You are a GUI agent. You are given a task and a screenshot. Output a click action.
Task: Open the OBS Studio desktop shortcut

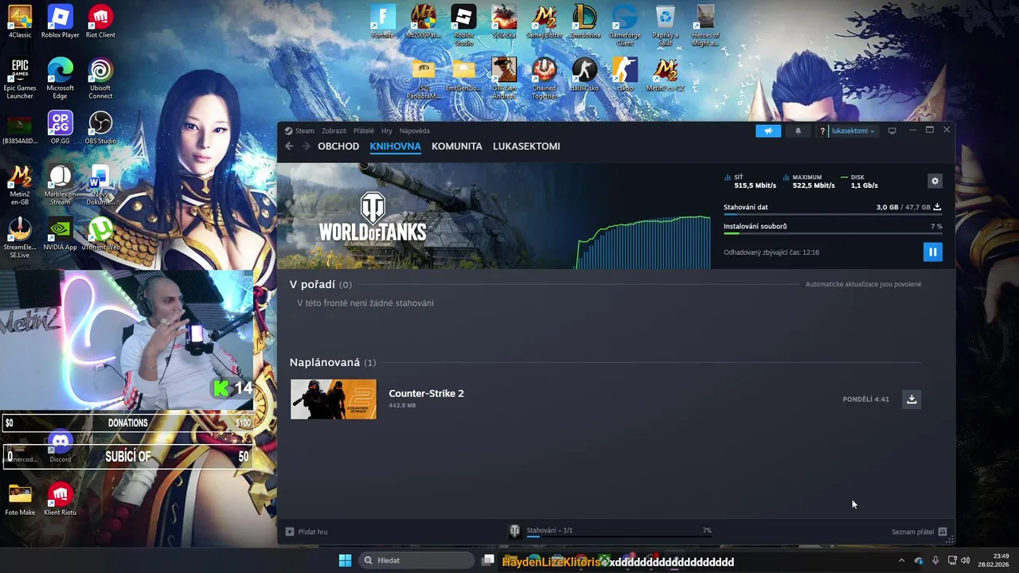pyautogui.click(x=100, y=127)
